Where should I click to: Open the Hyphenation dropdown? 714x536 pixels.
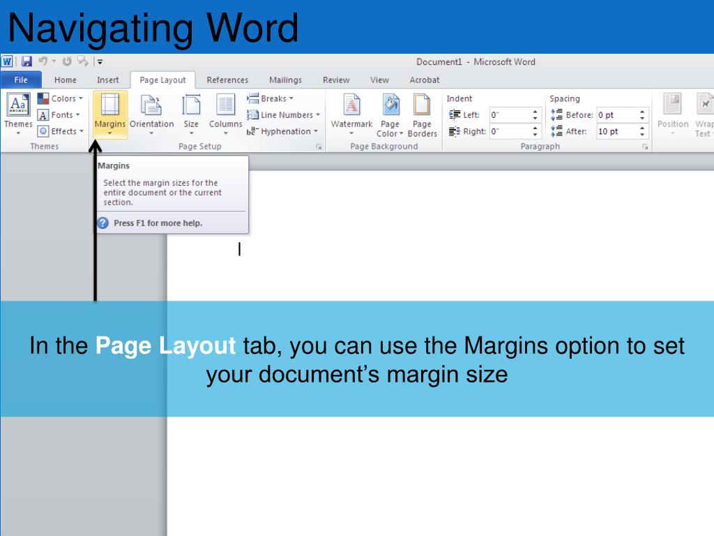(x=282, y=131)
